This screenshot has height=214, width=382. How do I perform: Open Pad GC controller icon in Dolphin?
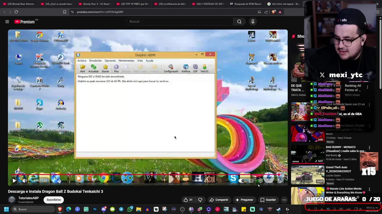tap(204, 68)
